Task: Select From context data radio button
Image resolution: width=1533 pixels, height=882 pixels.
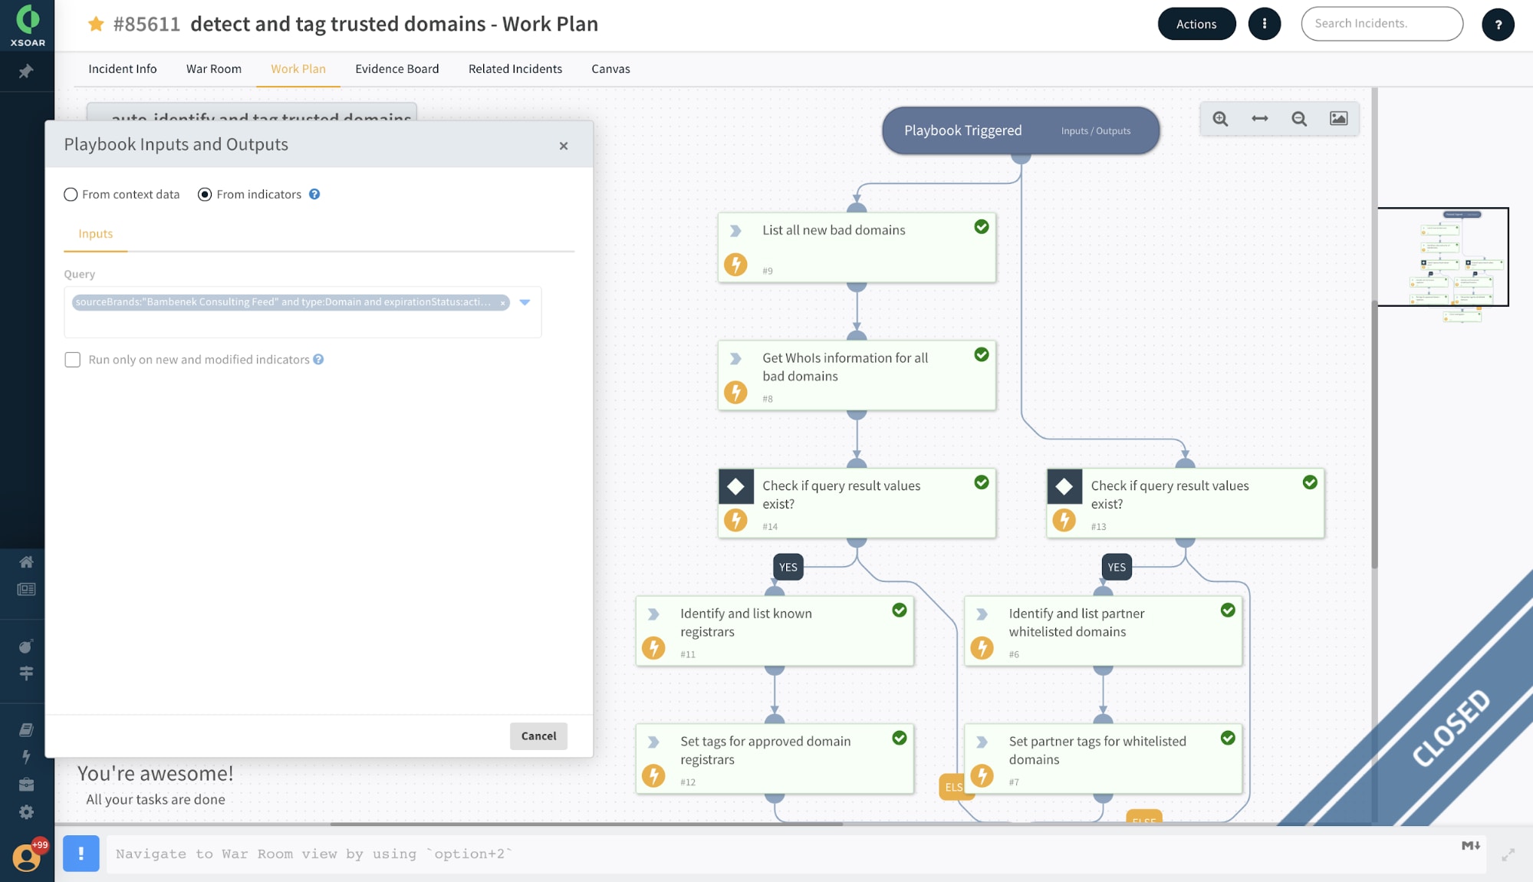Action: [71, 195]
